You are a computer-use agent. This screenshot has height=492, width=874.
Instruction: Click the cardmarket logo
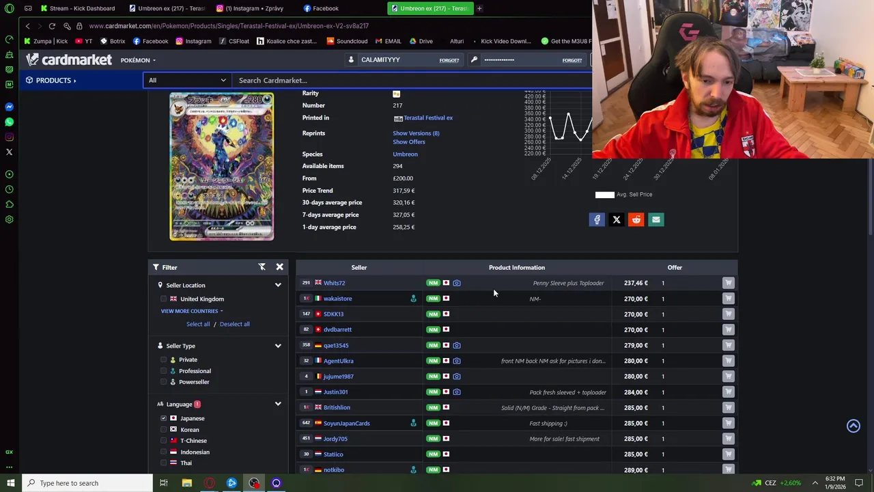[x=68, y=60]
